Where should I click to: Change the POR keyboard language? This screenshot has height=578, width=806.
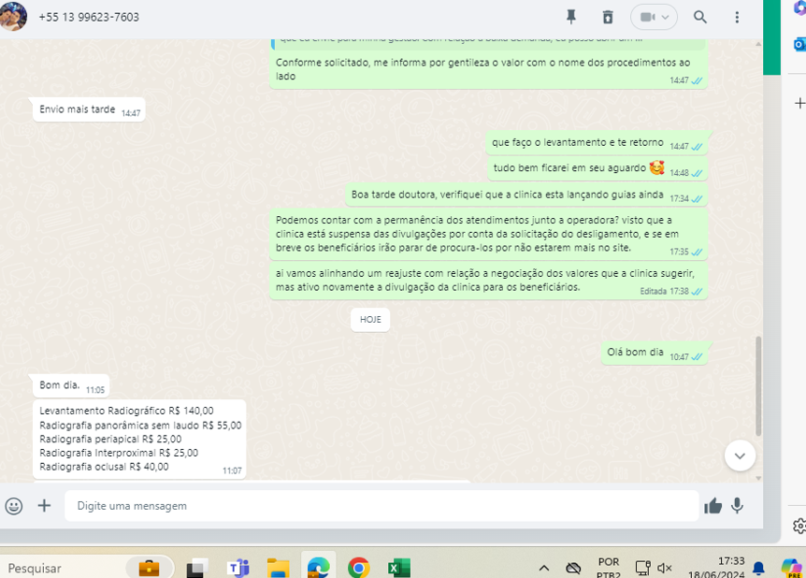tap(609, 569)
